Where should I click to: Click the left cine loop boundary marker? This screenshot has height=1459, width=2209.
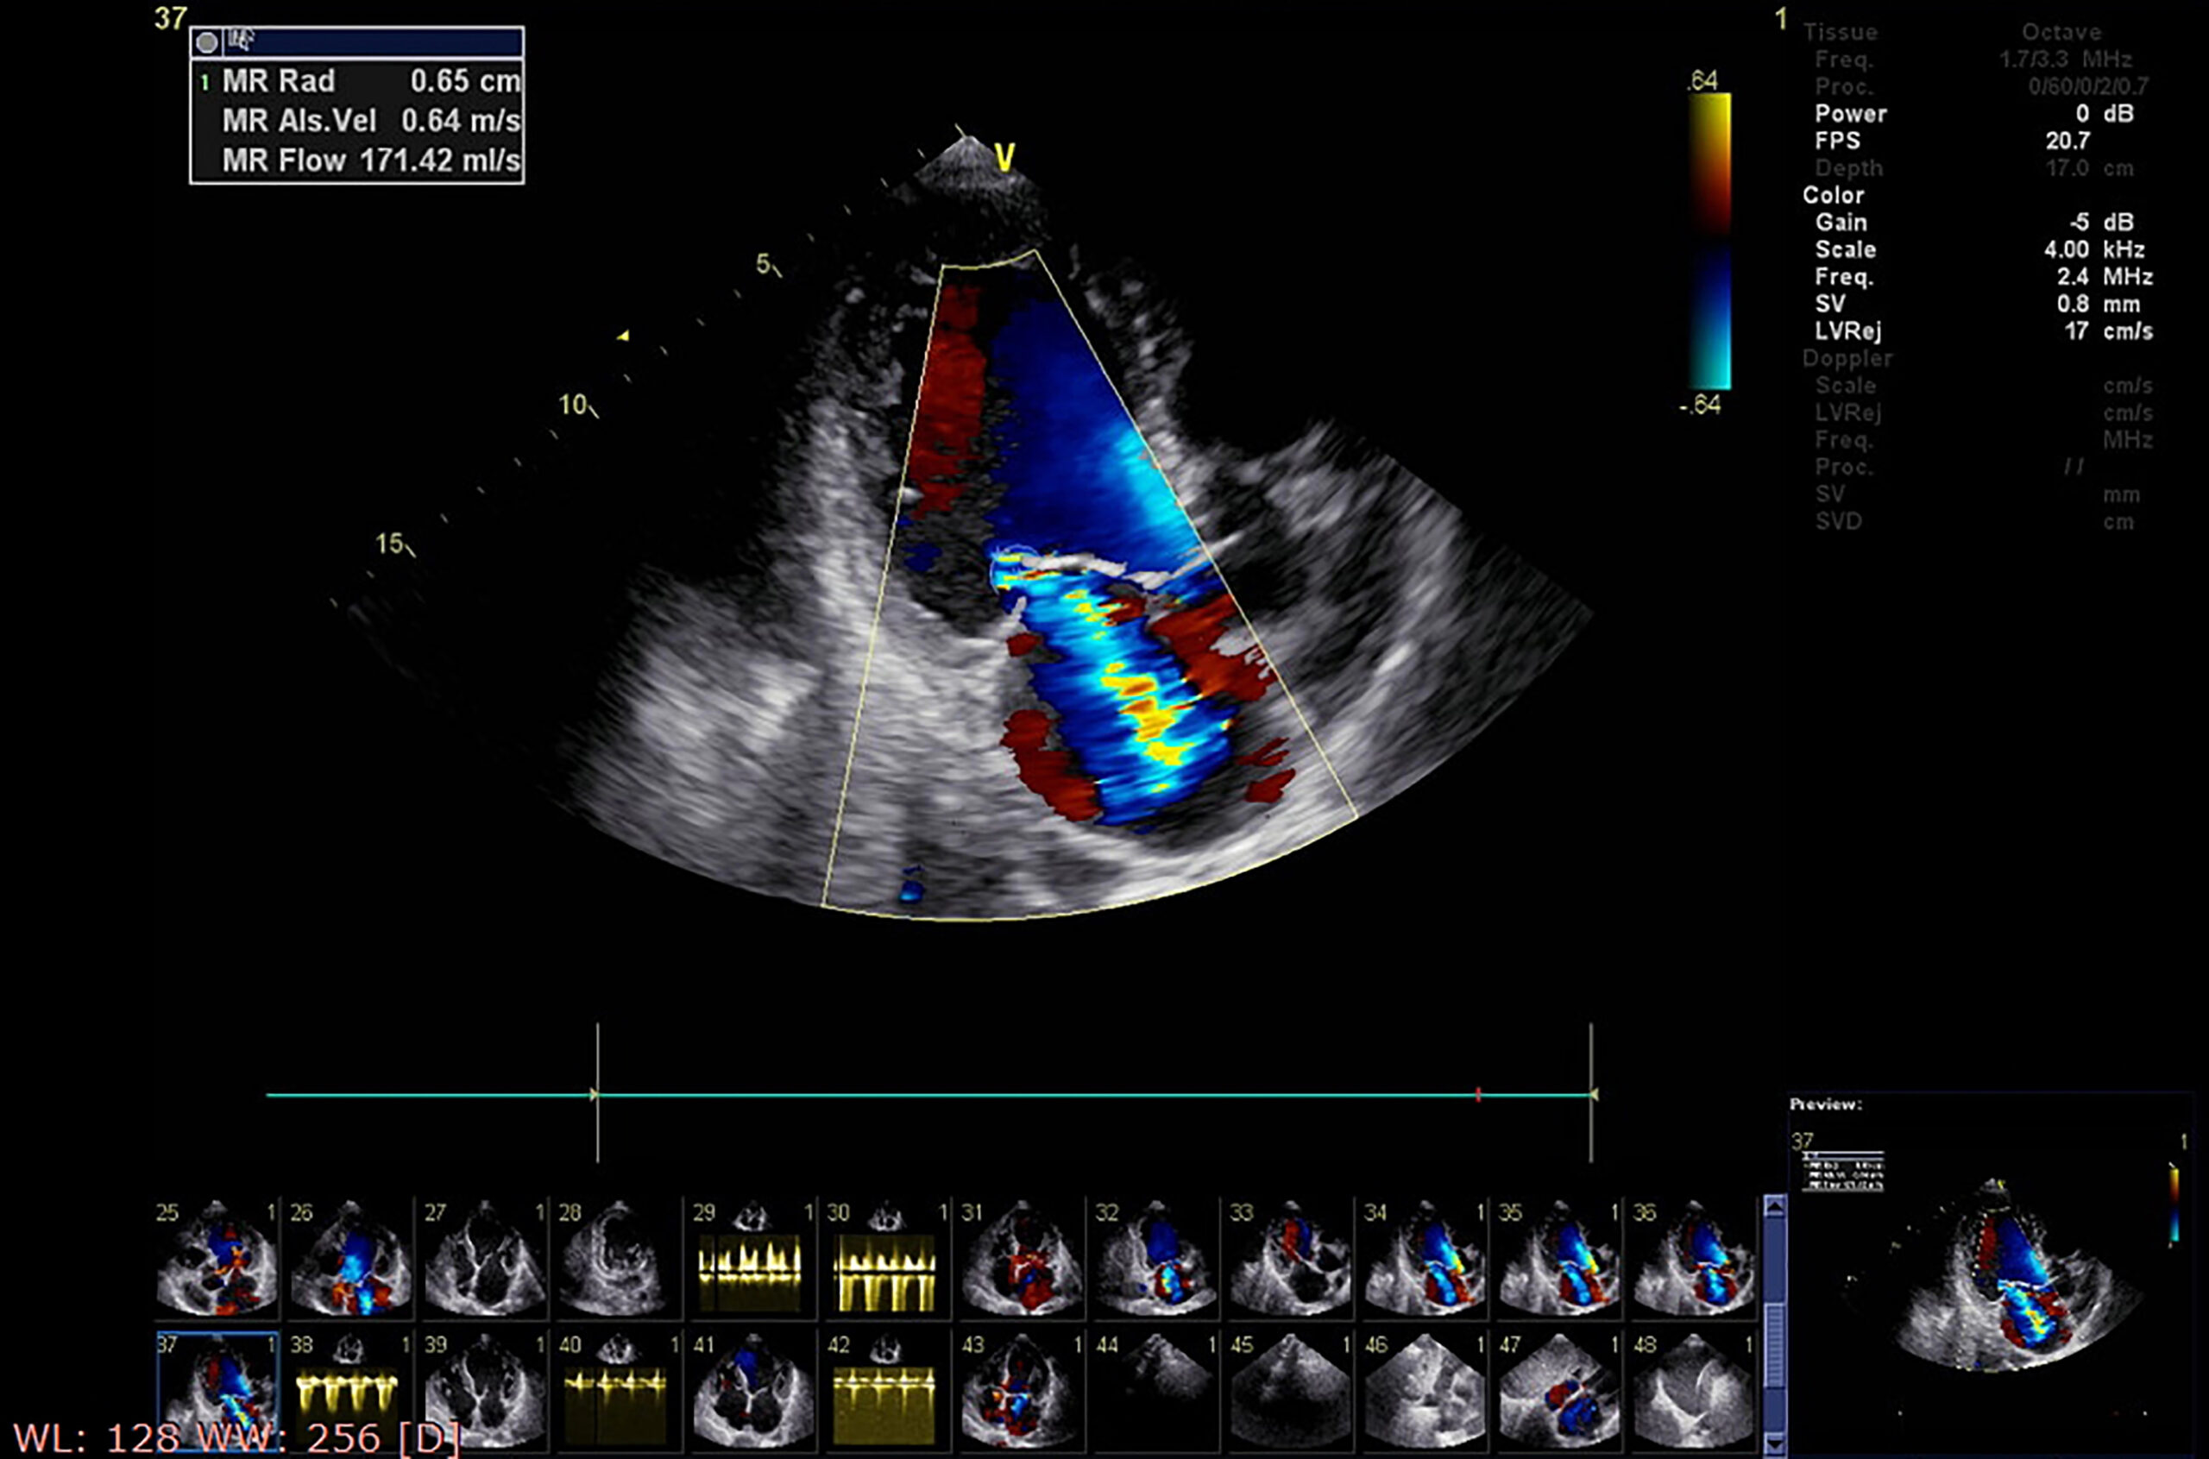click(x=597, y=1094)
